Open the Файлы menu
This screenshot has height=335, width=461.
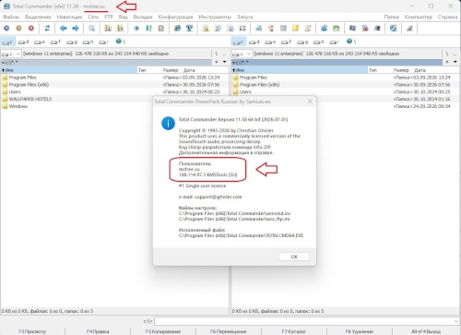11,17
